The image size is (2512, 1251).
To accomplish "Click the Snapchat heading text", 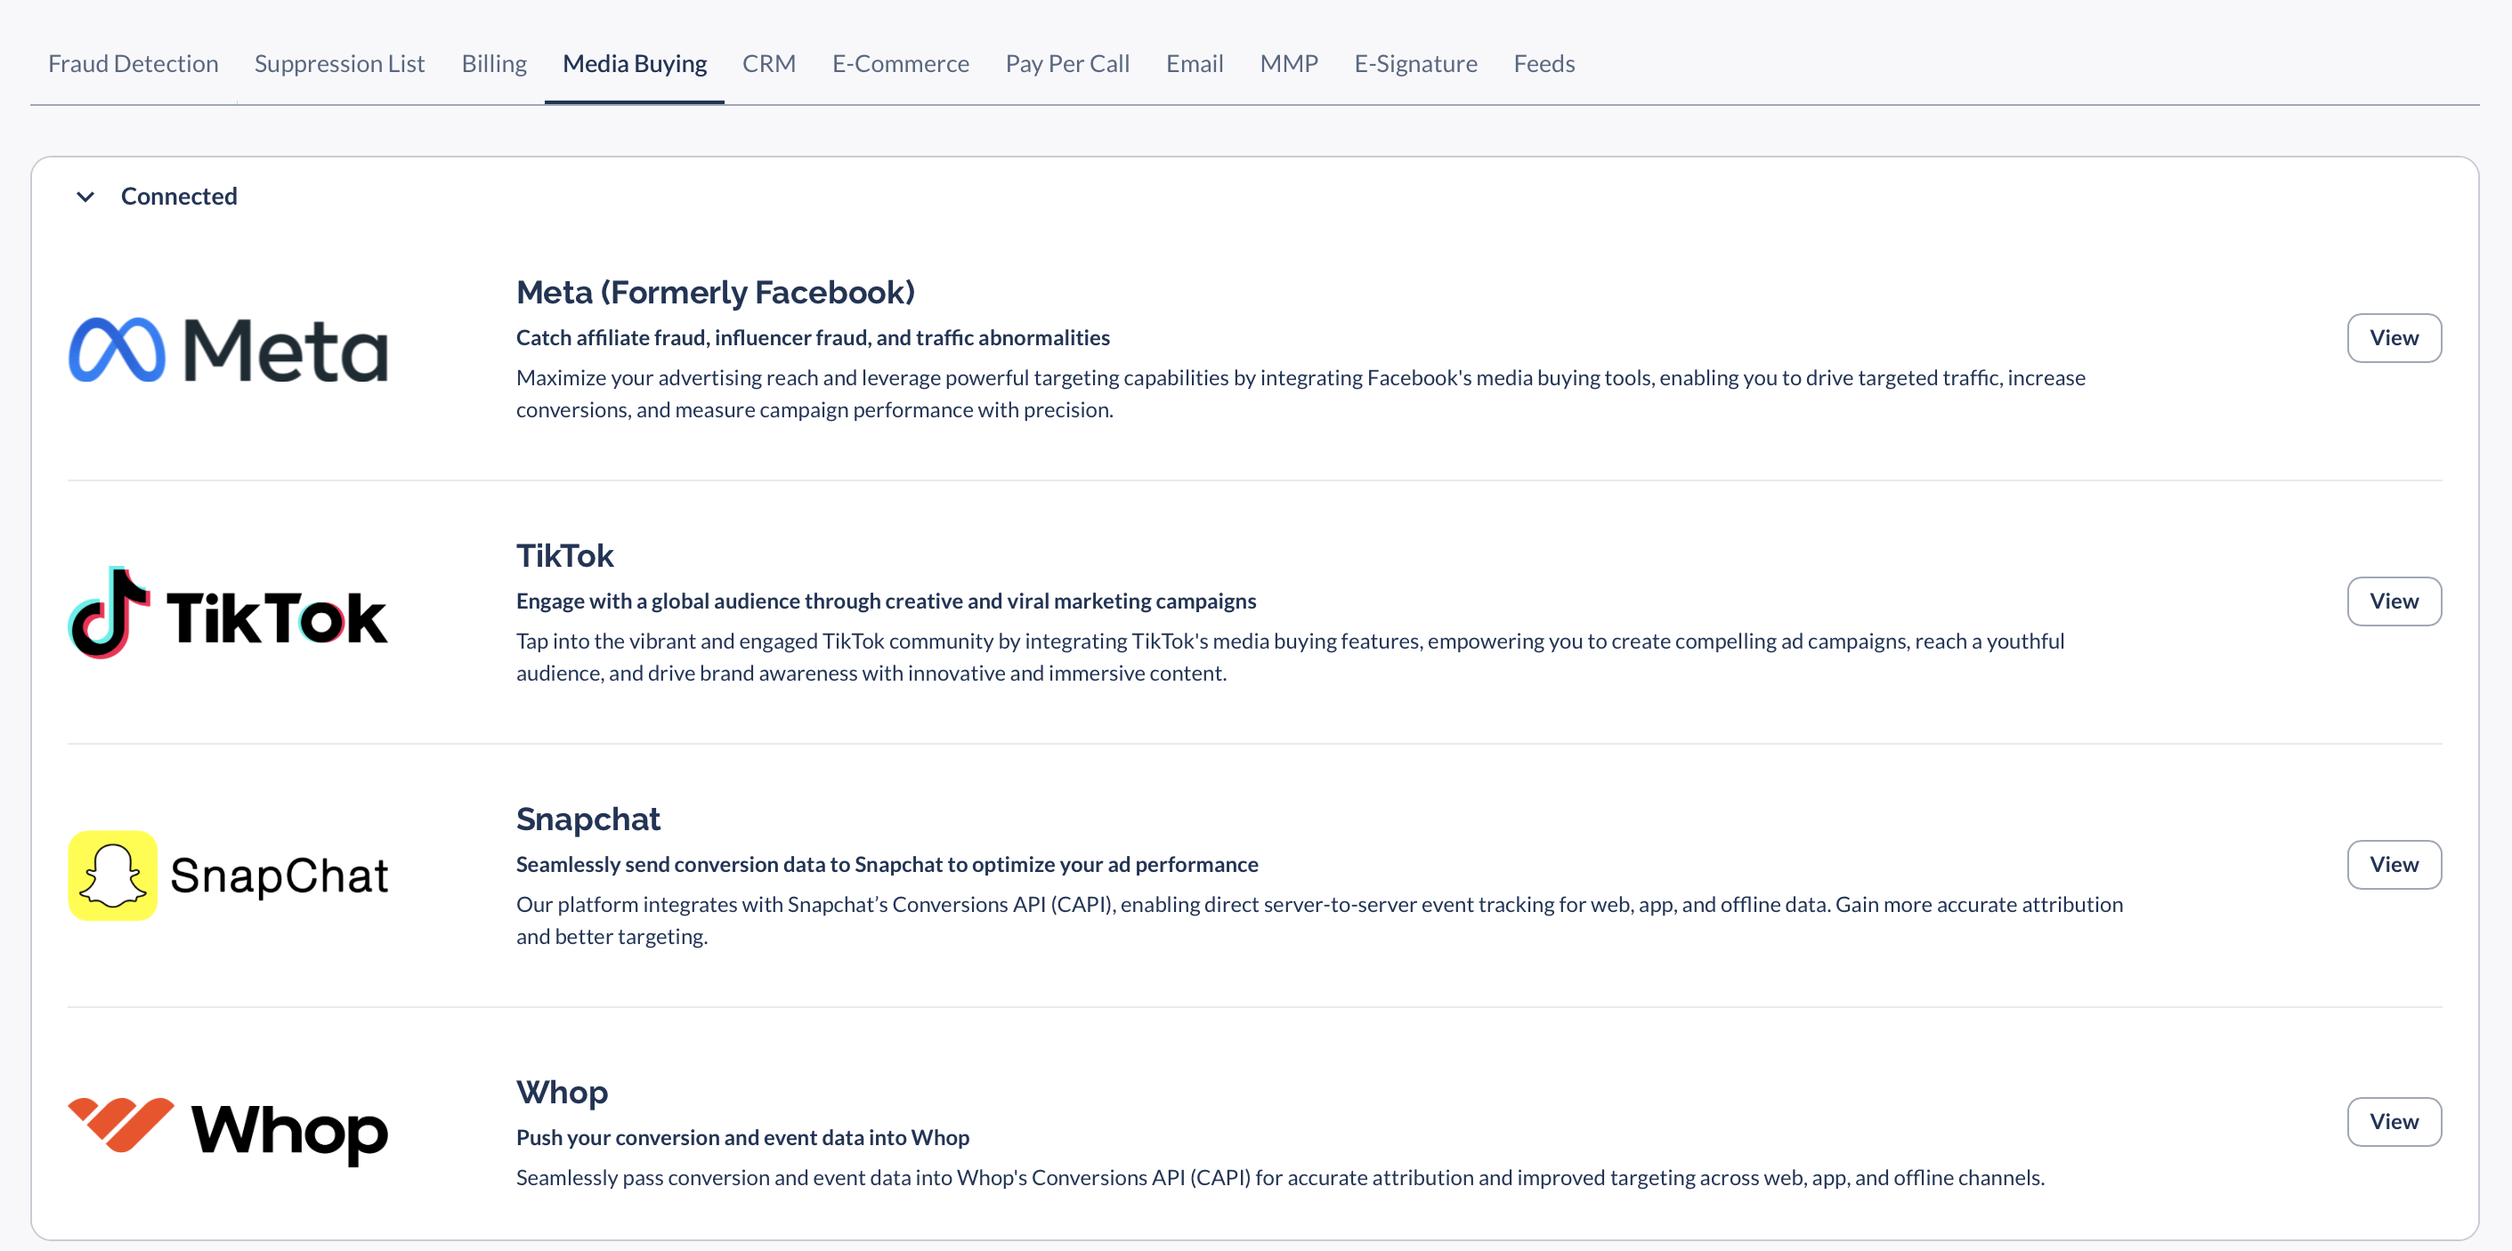I will click(588, 819).
